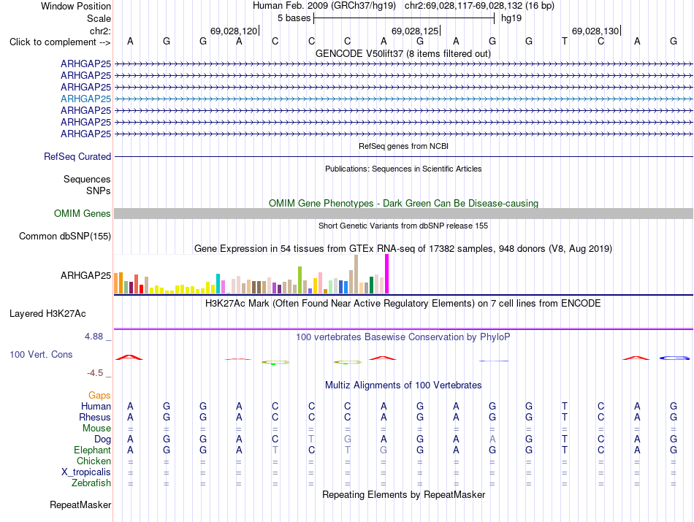Click the Layered H3K27Ac track label
The image size is (694, 522).
(47, 314)
